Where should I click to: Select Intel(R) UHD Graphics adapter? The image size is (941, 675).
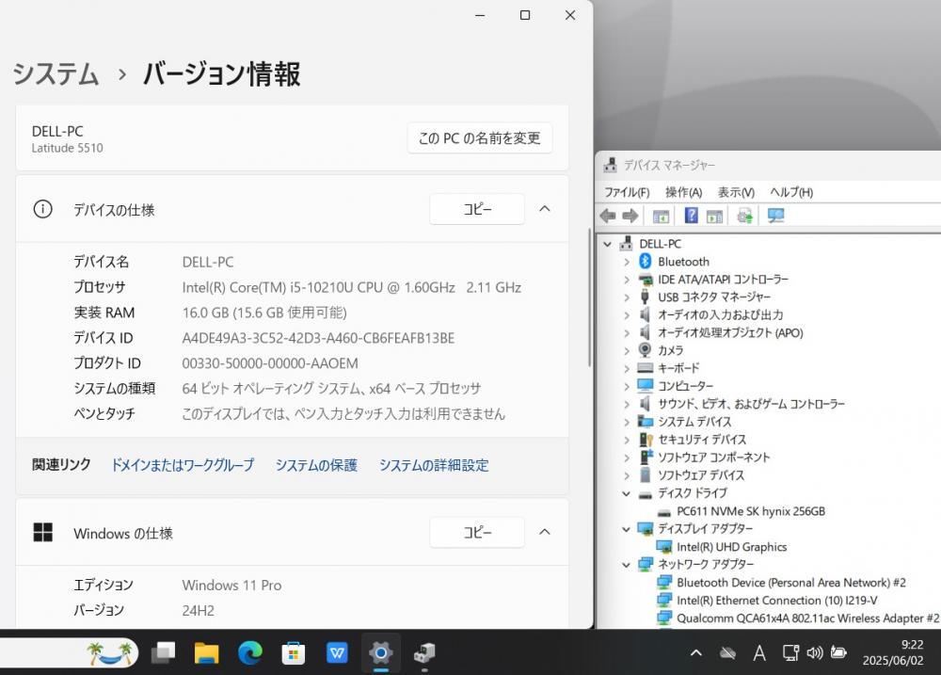click(x=731, y=546)
